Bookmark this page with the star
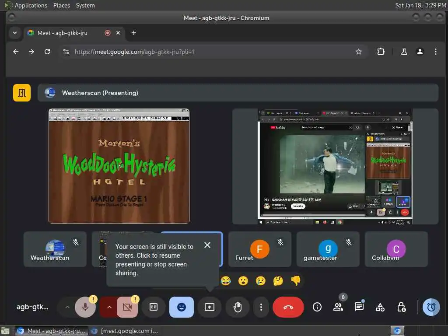Screen dimensions: 448x336 [x=359, y=52]
